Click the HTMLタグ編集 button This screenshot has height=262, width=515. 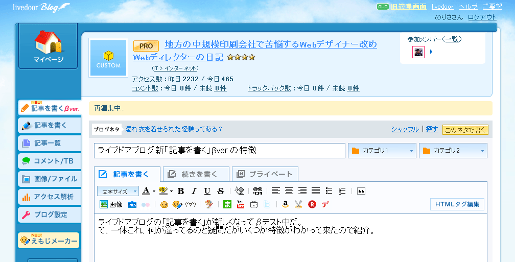(x=457, y=204)
